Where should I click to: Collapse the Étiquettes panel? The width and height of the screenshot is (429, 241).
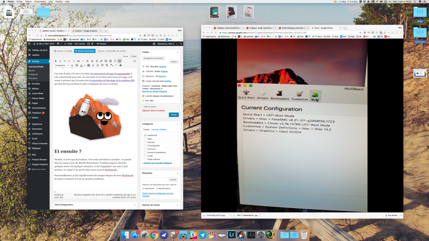point(178,173)
